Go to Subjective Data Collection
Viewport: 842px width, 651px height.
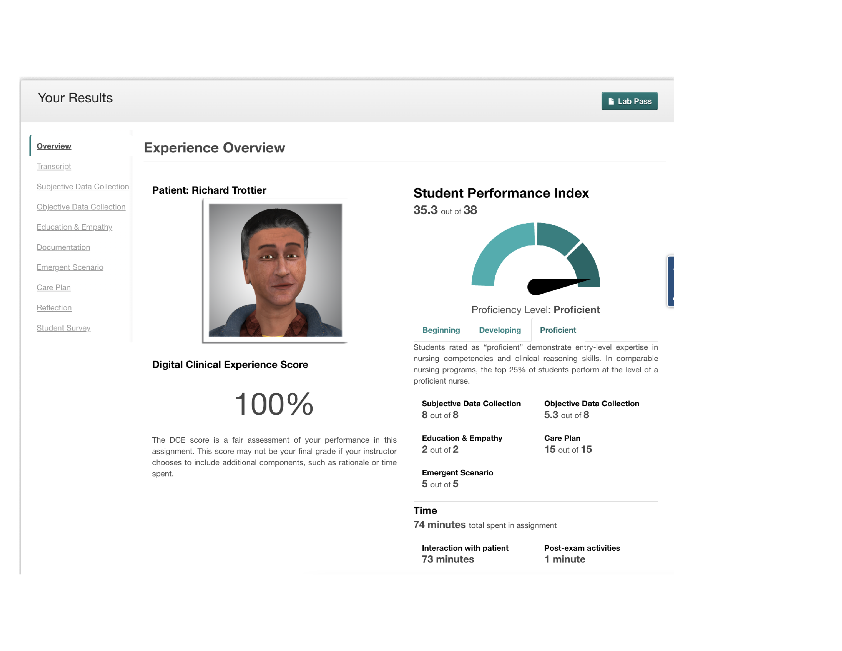point(83,186)
